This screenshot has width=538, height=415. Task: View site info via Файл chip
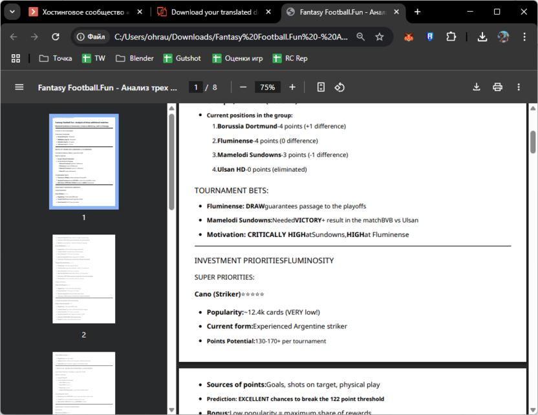[91, 37]
